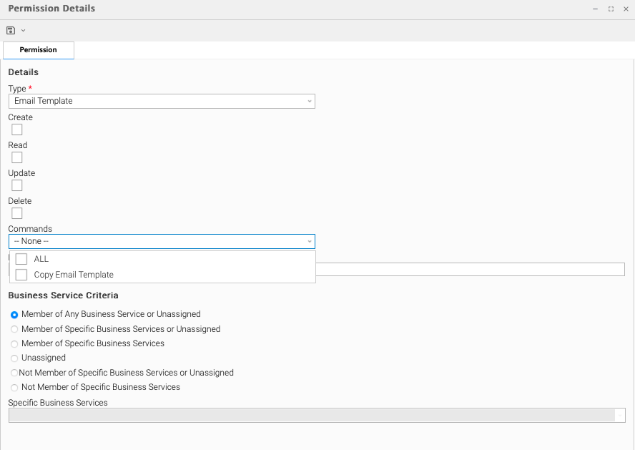The width and height of the screenshot is (635, 450).
Task: Maximize the Permission Details window
Action: click(611, 9)
